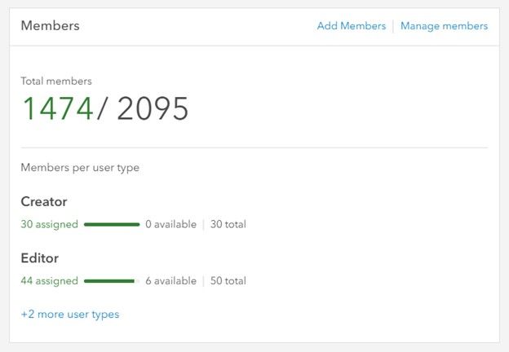Click the 44 assigned Editor count
The image size is (509, 352).
point(50,281)
